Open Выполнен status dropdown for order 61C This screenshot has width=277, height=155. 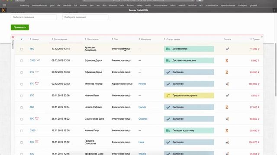coord(189,72)
